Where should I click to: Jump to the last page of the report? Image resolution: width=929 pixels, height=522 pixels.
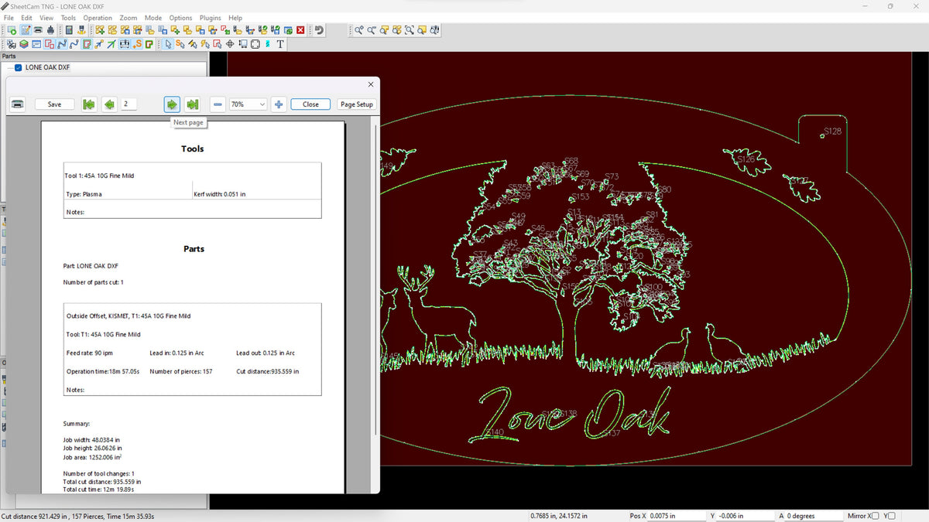coord(192,104)
